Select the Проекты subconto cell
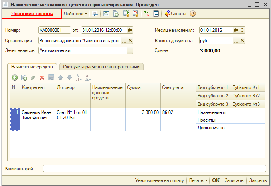 [x=213, y=120]
